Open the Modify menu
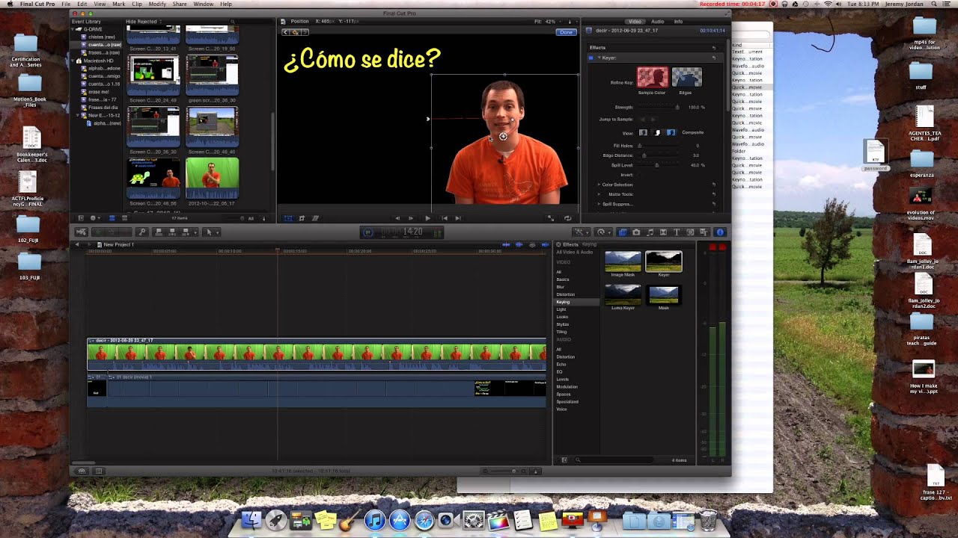The width and height of the screenshot is (958, 538). click(157, 4)
